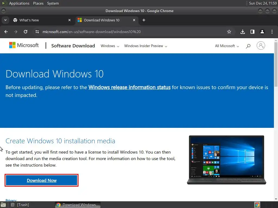Open the System menu

(53, 3)
